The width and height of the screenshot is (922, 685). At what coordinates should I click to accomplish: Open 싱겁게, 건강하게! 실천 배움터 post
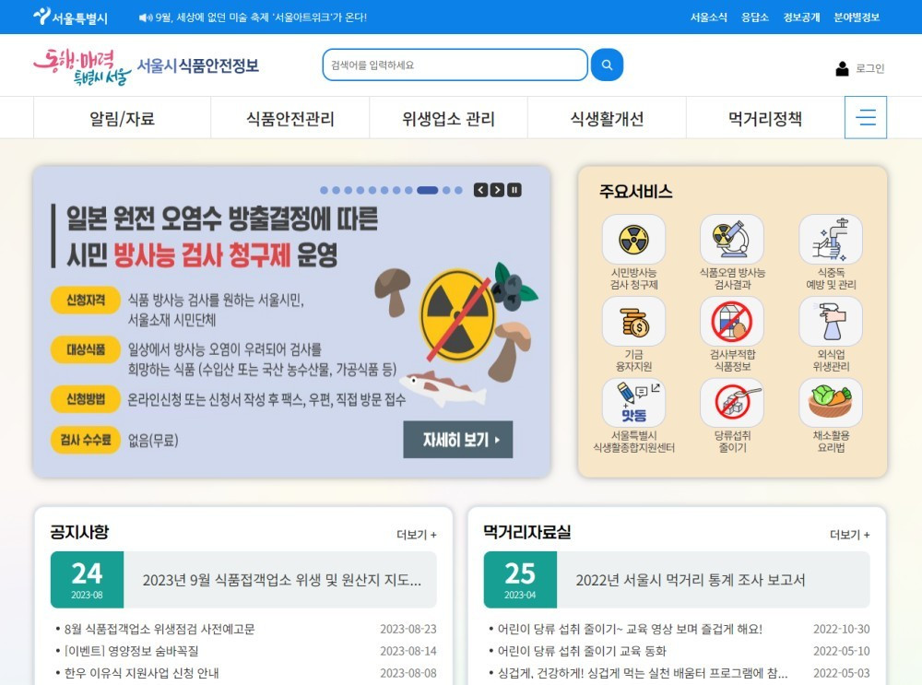coord(642,673)
